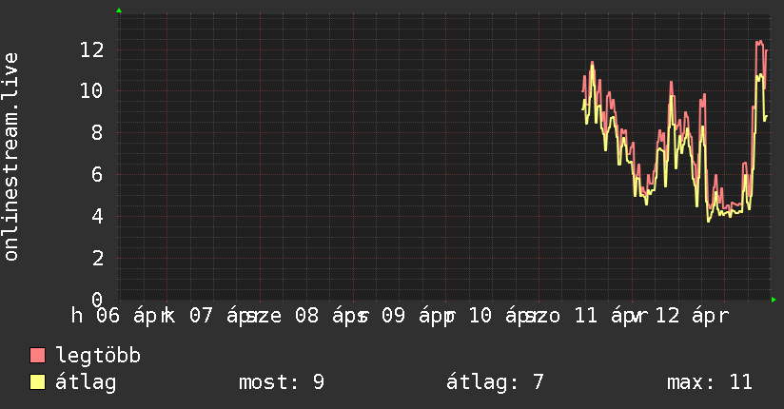Select the legtöbb legend label

(99, 356)
